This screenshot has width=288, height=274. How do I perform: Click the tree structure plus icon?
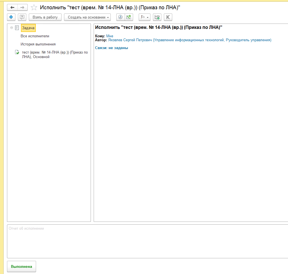pyautogui.click(x=157, y=17)
